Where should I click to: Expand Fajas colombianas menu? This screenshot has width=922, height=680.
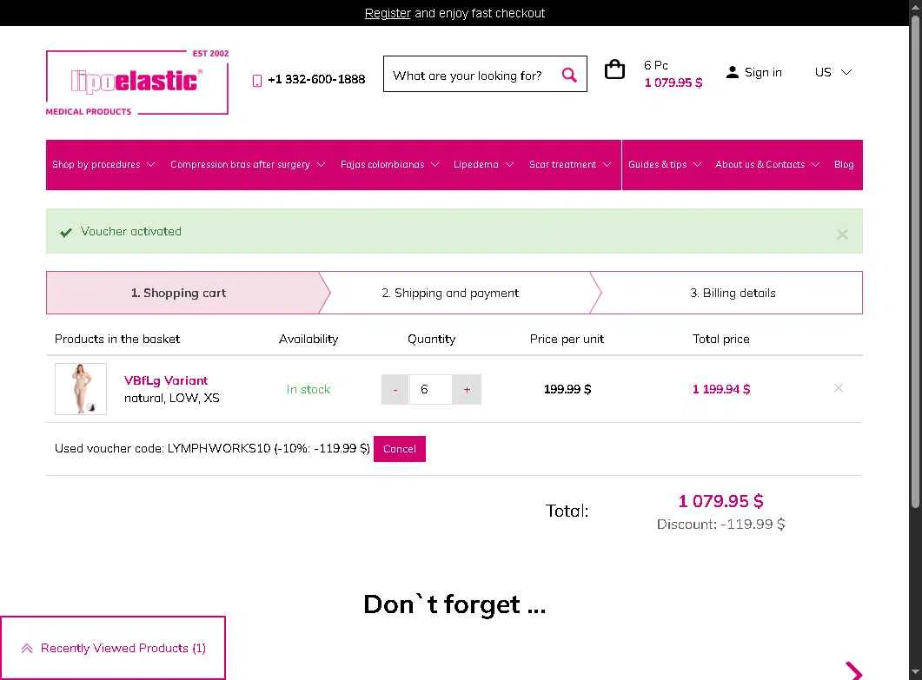pyautogui.click(x=390, y=164)
